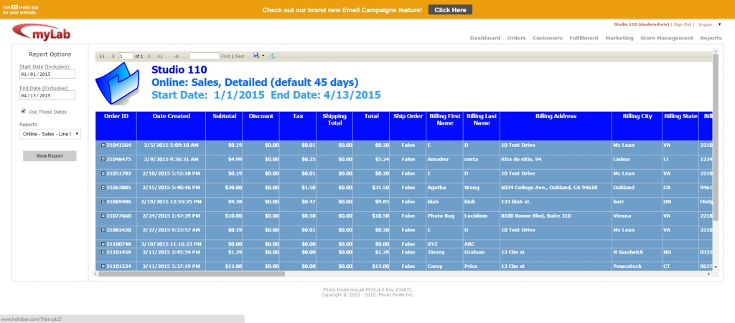The width and height of the screenshot is (735, 323).
Task: Expand order 21069486 row
Action: (x=103, y=201)
